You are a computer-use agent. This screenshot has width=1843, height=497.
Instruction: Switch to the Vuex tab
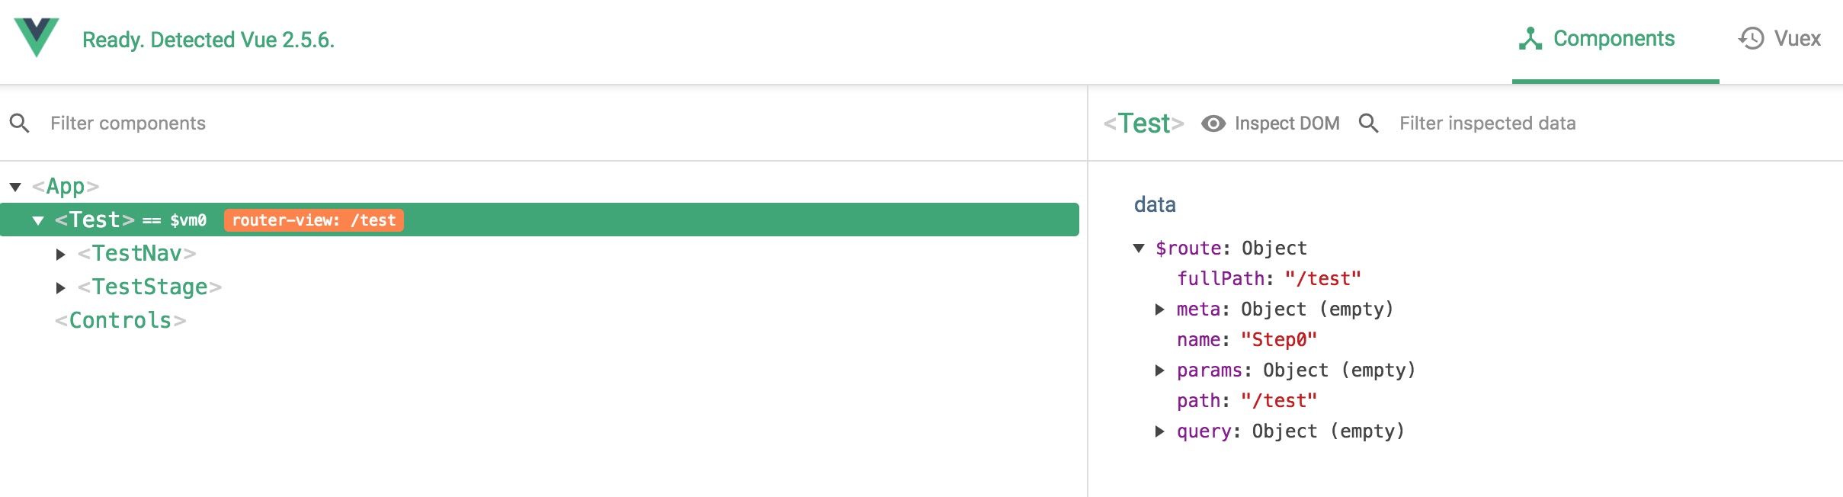click(x=1780, y=39)
